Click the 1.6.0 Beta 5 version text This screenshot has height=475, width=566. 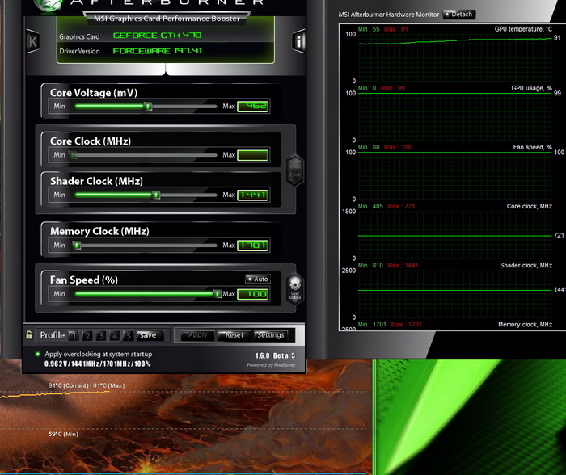pos(275,356)
